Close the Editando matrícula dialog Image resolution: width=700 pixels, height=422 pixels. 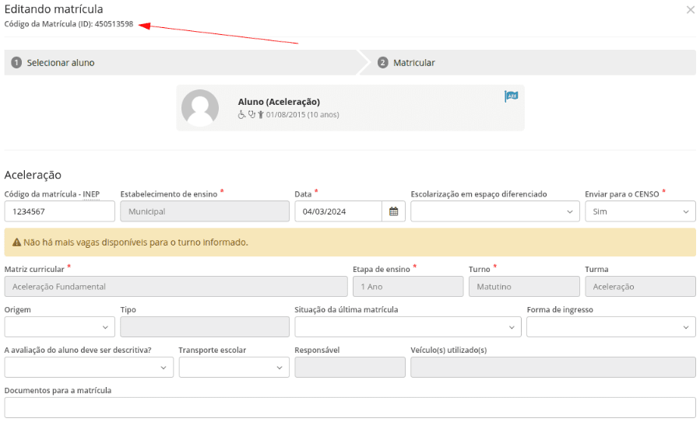(690, 10)
